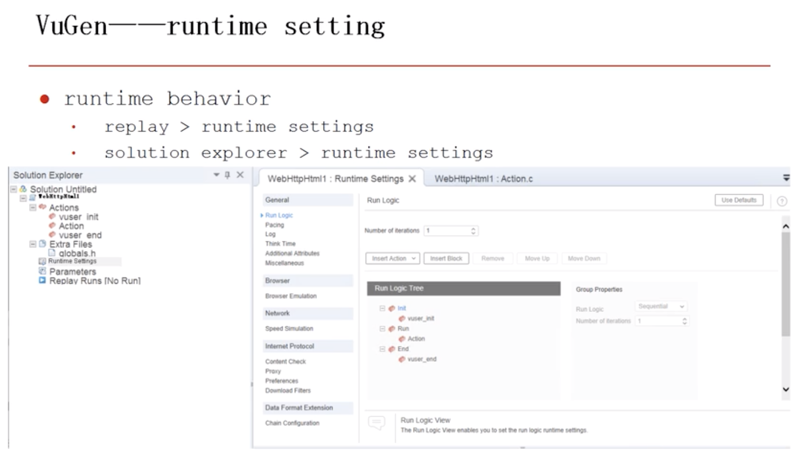Click the Use Defaults button
This screenshot has height=453, width=810.
[739, 200]
